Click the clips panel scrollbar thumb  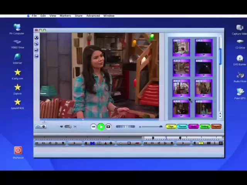(220, 57)
